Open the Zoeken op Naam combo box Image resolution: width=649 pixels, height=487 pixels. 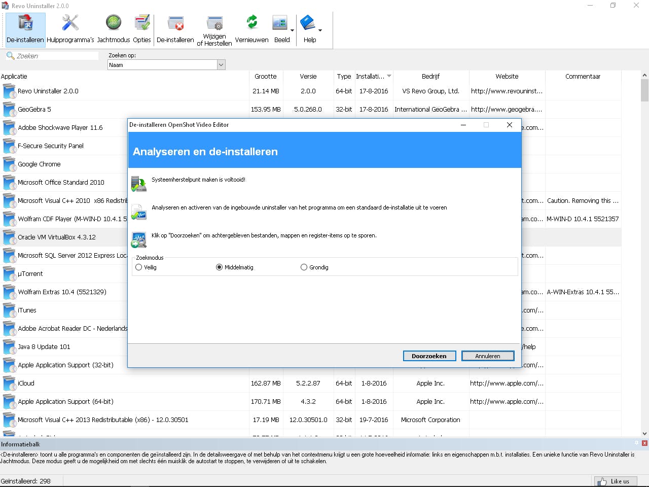tap(166, 65)
